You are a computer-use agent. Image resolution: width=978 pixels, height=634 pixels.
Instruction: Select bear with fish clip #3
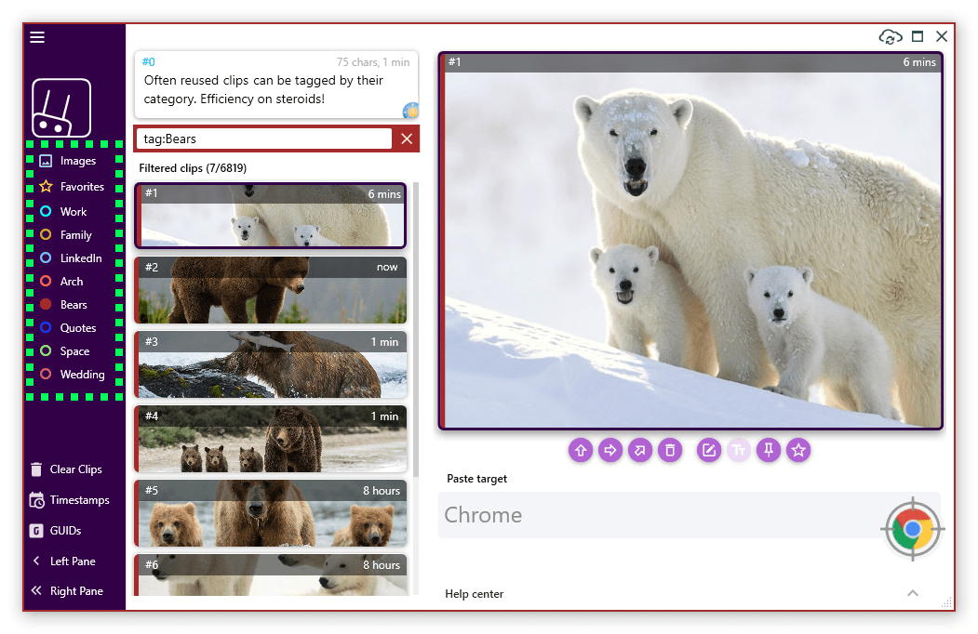(x=270, y=364)
